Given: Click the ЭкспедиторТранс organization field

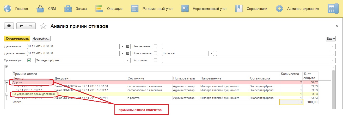Looking at the screenshot, I should tap(80, 60).
